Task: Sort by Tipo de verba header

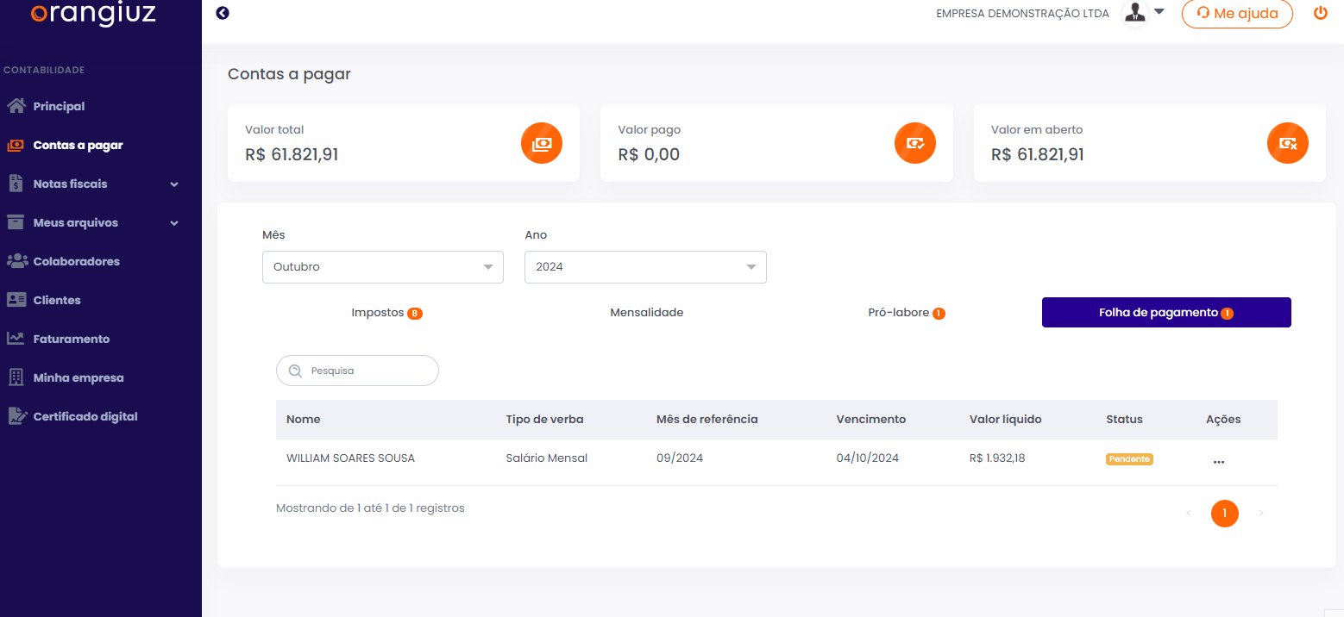Action: coord(544,420)
